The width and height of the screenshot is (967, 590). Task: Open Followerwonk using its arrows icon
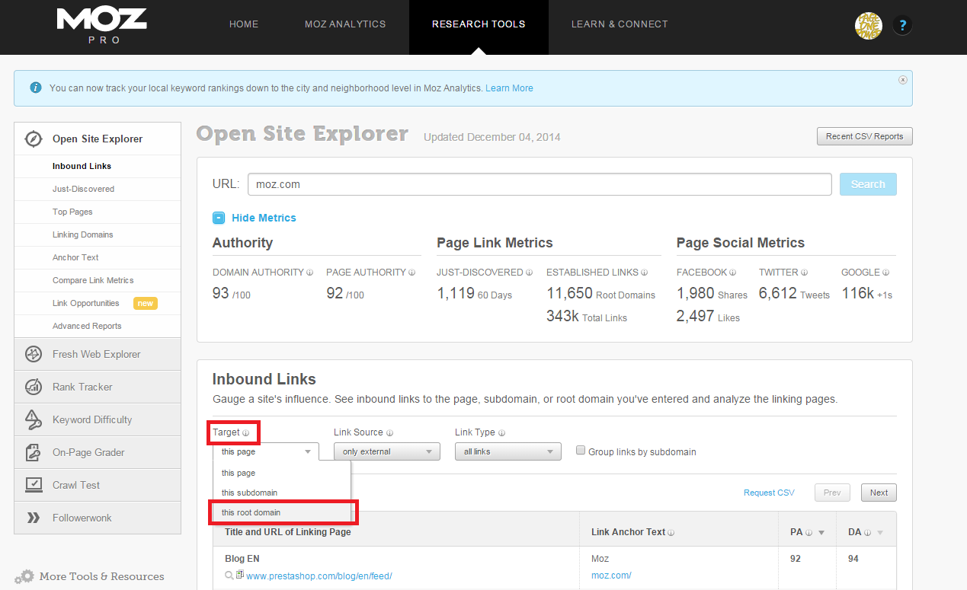[x=34, y=518]
